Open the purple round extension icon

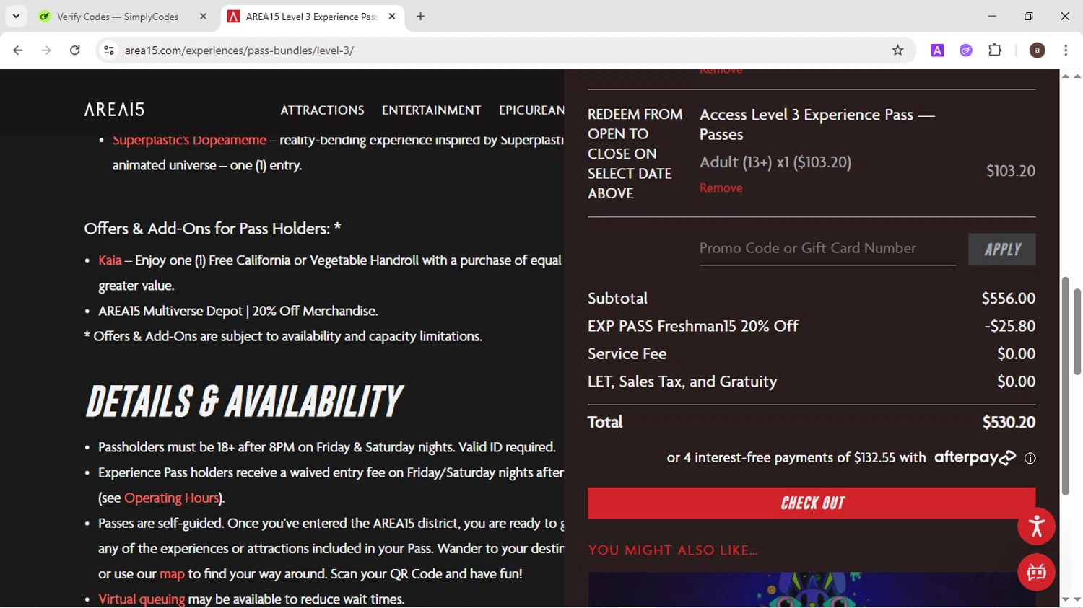(966, 50)
